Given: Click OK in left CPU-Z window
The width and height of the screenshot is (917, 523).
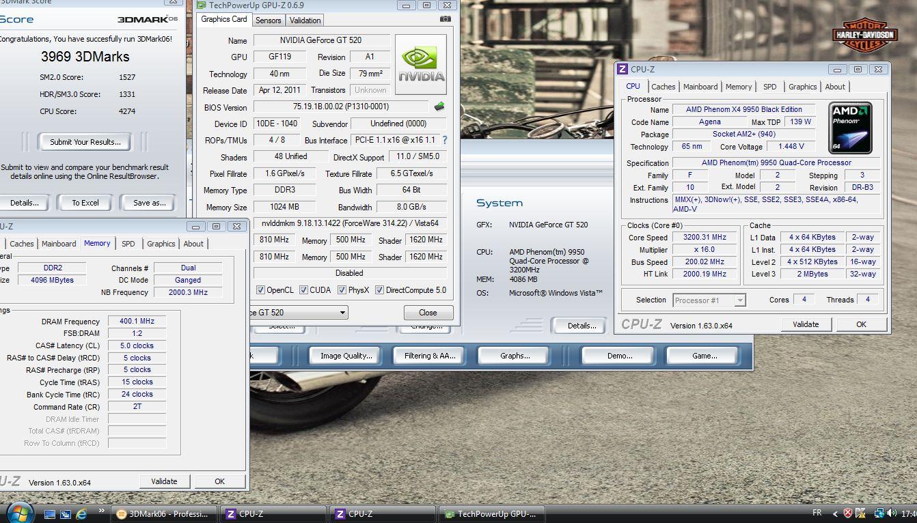Looking at the screenshot, I should point(219,481).
